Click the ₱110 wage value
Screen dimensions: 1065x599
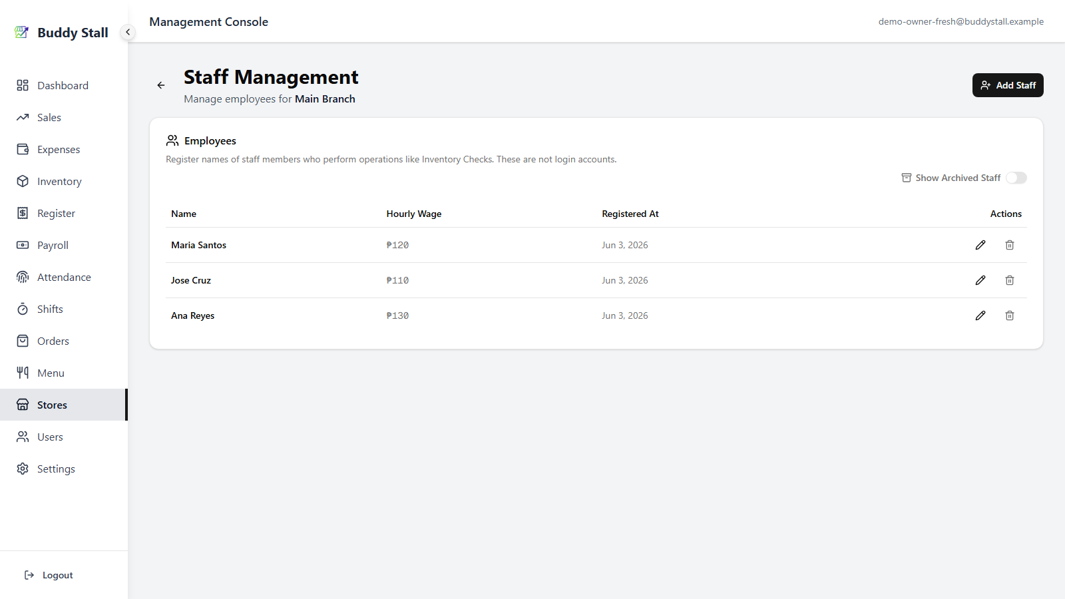click(397, 280)
